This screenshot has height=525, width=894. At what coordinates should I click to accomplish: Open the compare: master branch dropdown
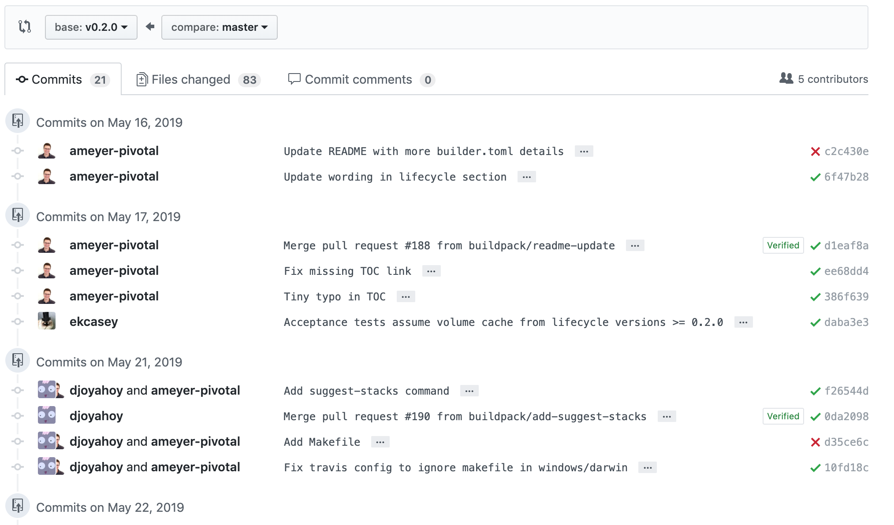pos(219,27)
